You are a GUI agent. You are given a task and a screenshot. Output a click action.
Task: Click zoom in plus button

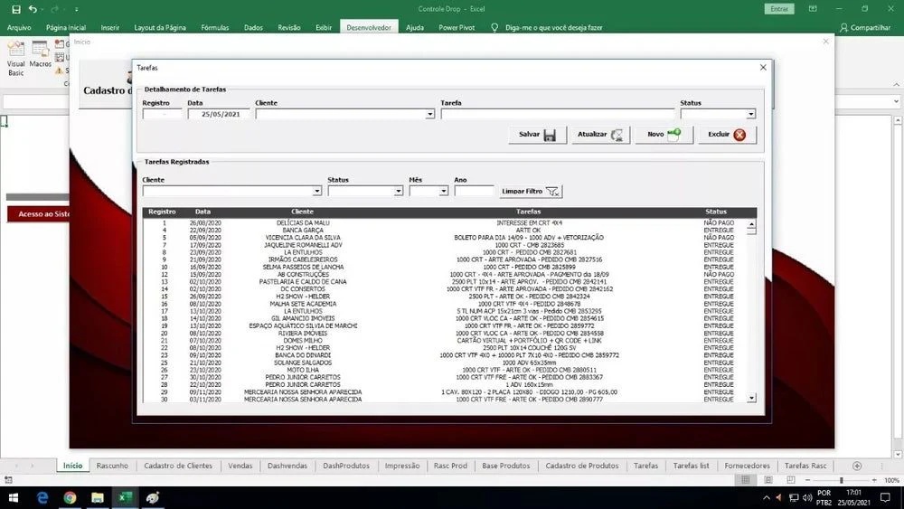pyautogui.click(x=874, y=480)
